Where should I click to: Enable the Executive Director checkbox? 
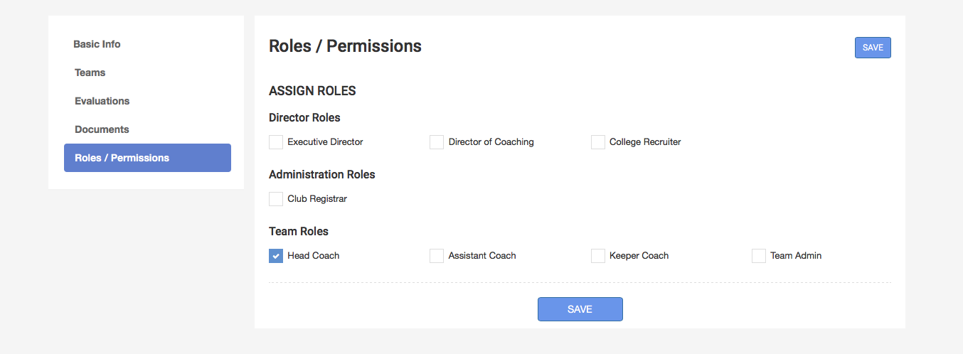(276, 142)
